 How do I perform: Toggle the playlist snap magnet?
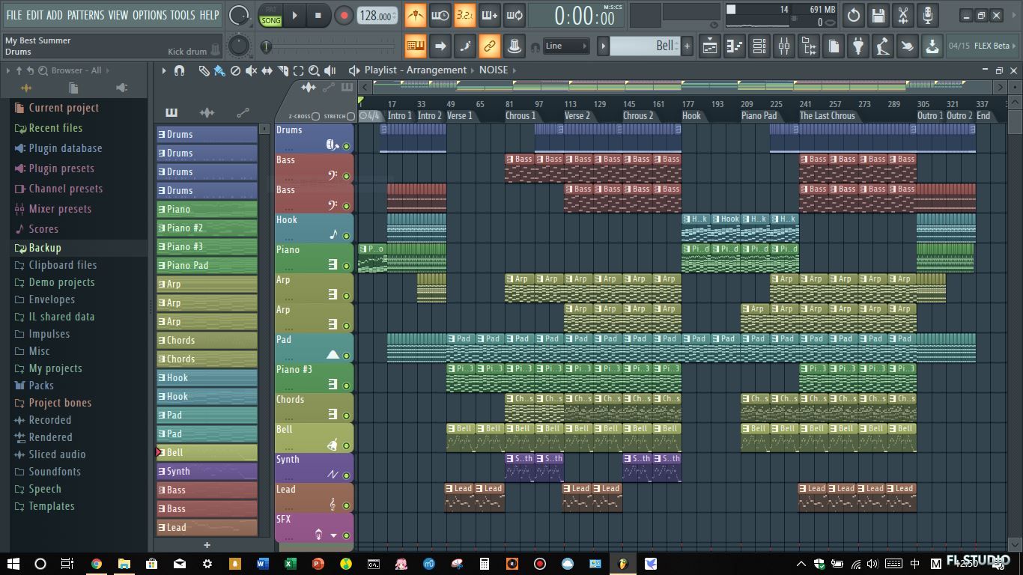179,70
